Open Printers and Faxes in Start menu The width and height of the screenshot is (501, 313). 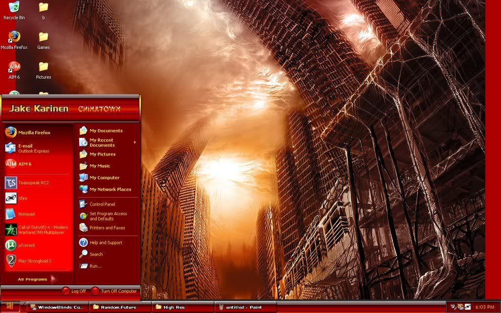click(x=108, y=228)
